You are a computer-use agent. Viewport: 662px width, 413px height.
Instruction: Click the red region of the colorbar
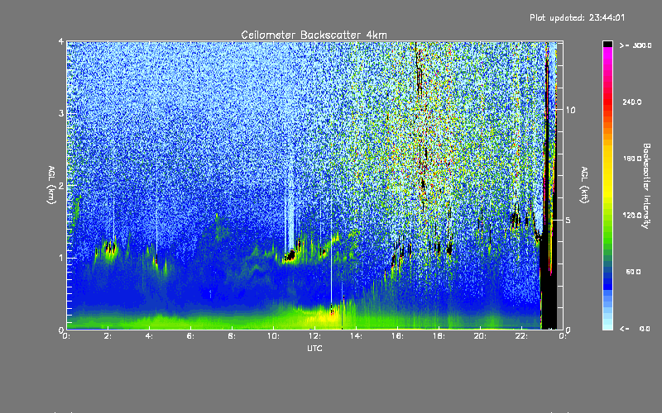pos(607,101)
